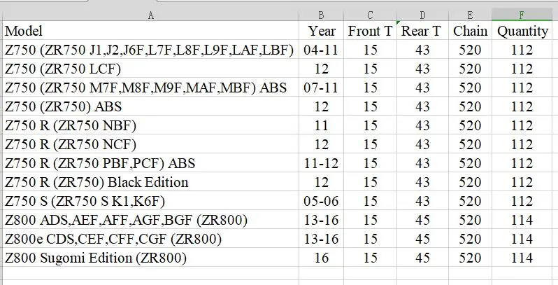Click year 11 in Z750 R NBF row
Screen dimensions: 558x285
[322, 125]
